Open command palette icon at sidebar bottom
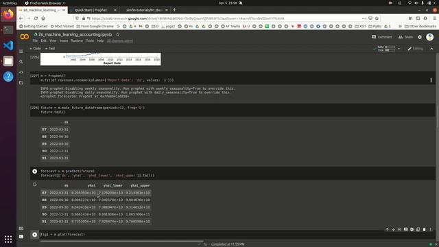The image size is (439, 247). [21, 228]
